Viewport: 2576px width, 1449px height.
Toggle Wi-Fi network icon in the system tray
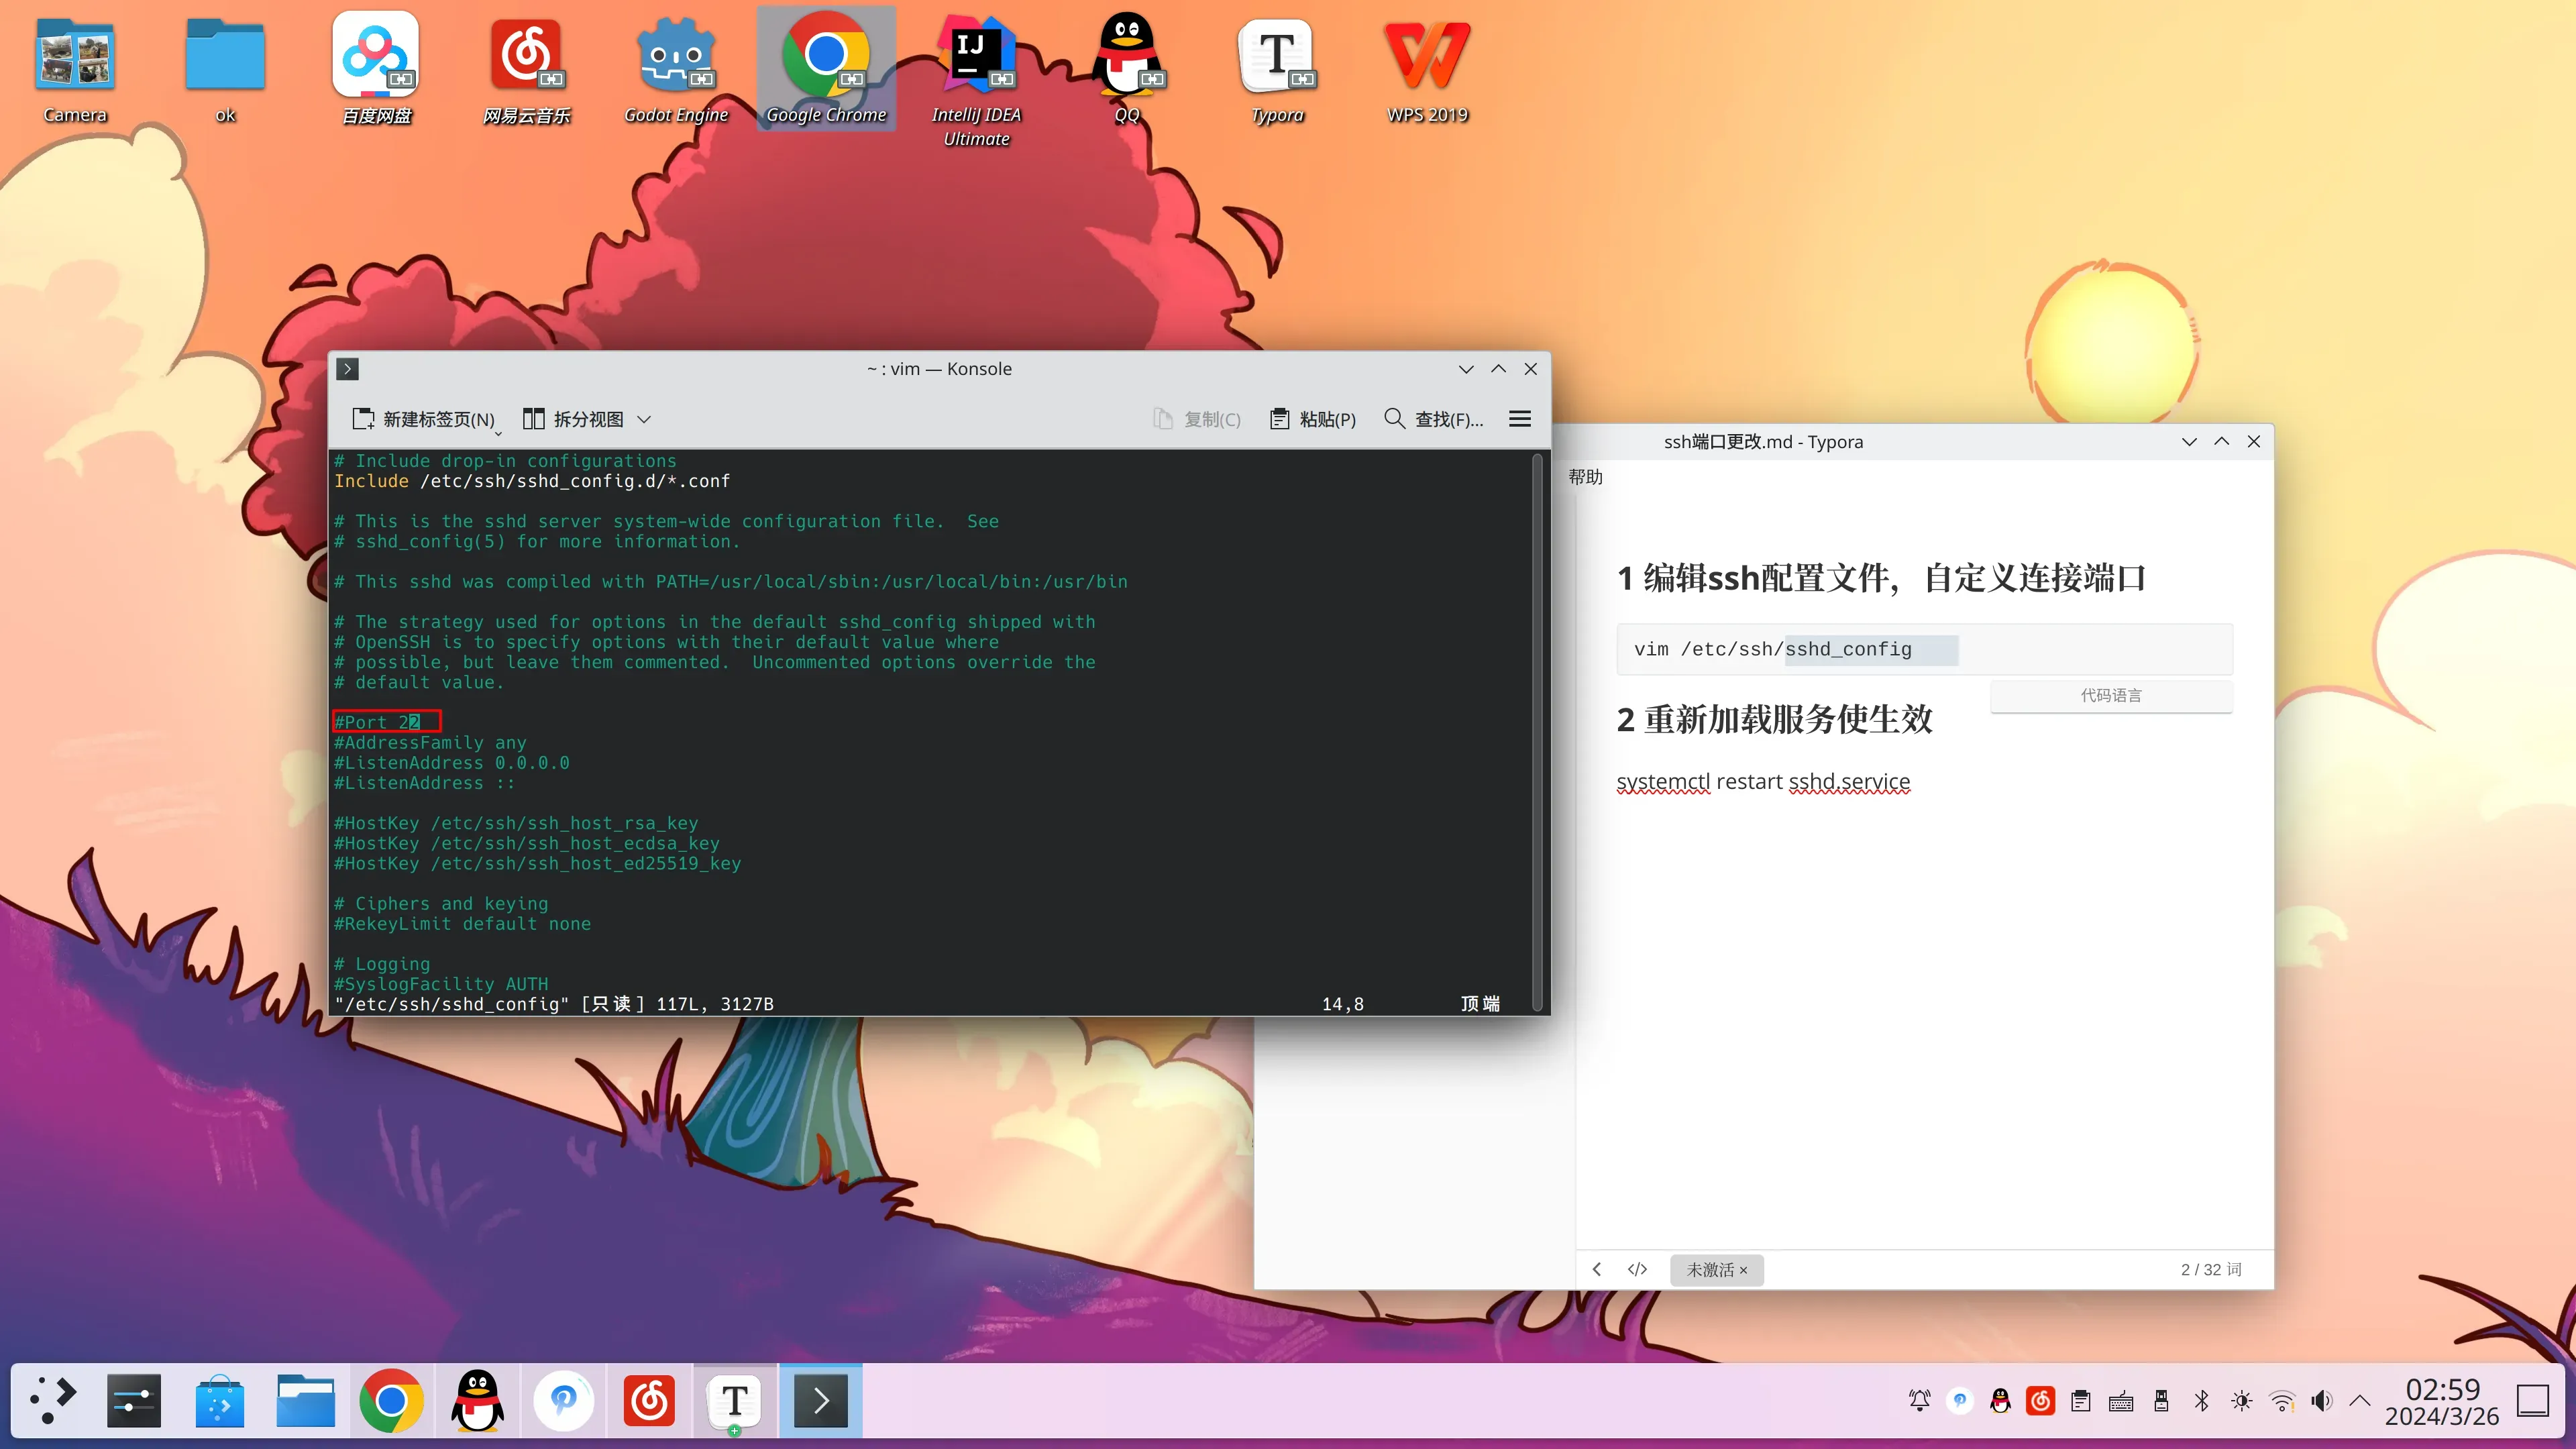[2281, 1401]
